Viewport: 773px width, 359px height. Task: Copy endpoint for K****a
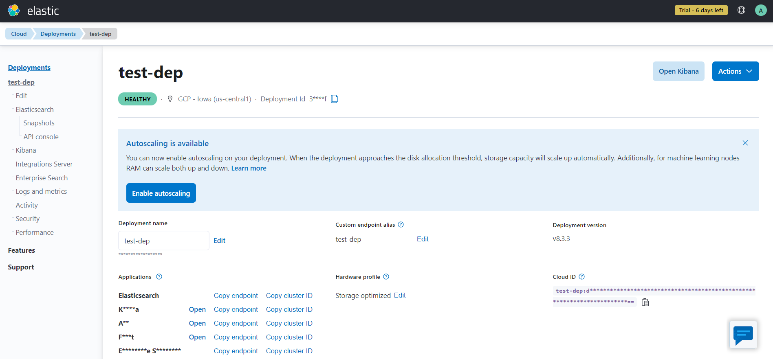point(236,309)
